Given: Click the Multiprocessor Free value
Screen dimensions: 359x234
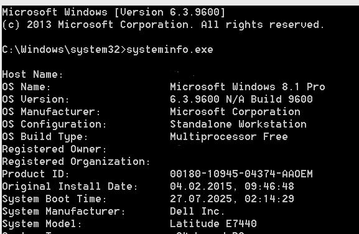Looking at the screenshot, I should [229, 137].
